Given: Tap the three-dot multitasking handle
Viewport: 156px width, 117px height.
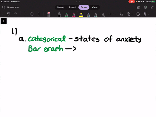Looking at the screenshot, I should click(x=78, y=2).
